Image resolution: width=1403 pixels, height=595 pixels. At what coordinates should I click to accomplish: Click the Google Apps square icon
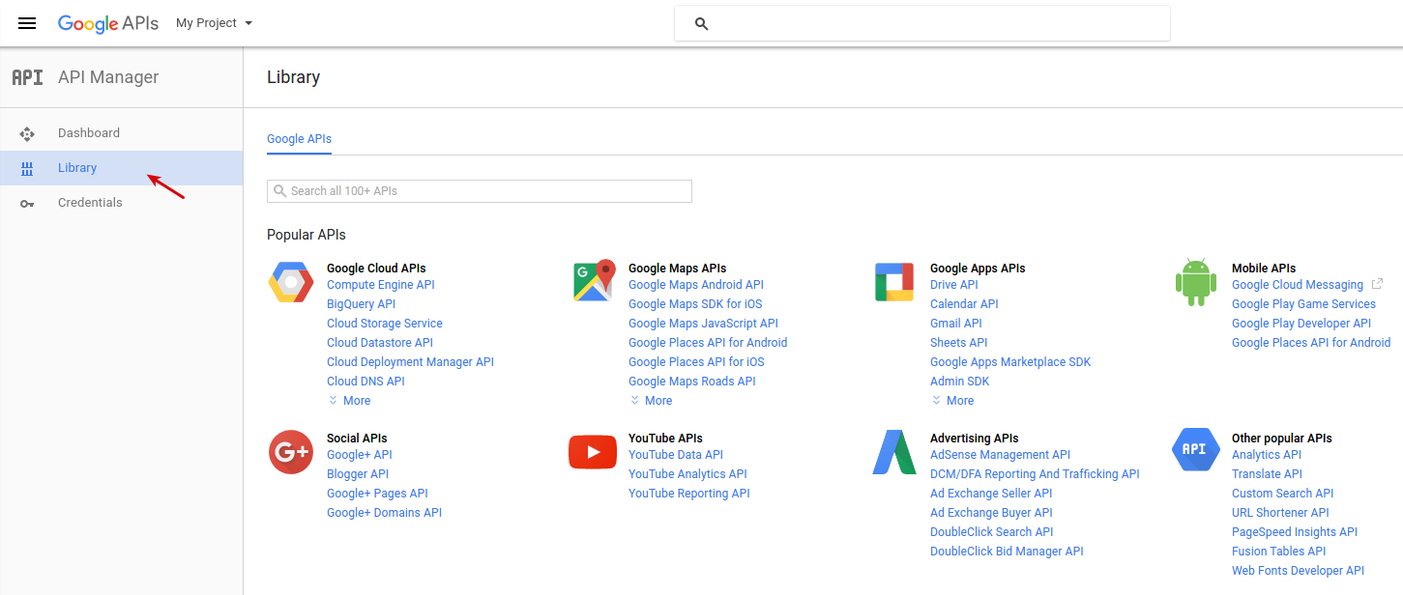pos(893,282)
